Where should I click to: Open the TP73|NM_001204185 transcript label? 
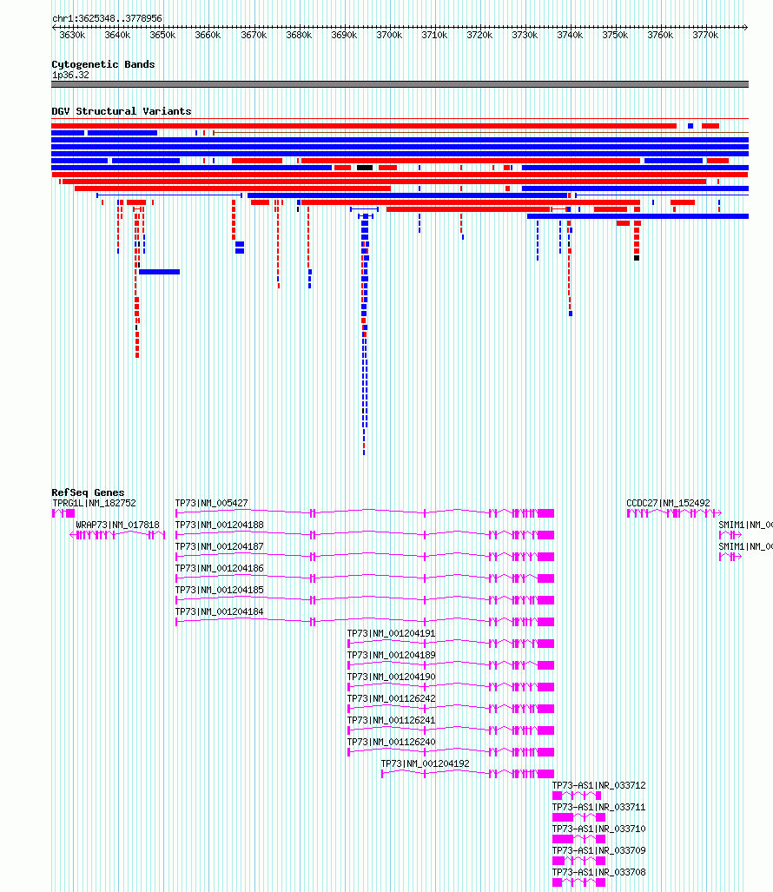click(220, 590)
